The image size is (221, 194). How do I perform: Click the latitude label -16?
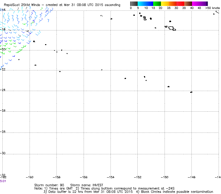[x=3, y=10]
